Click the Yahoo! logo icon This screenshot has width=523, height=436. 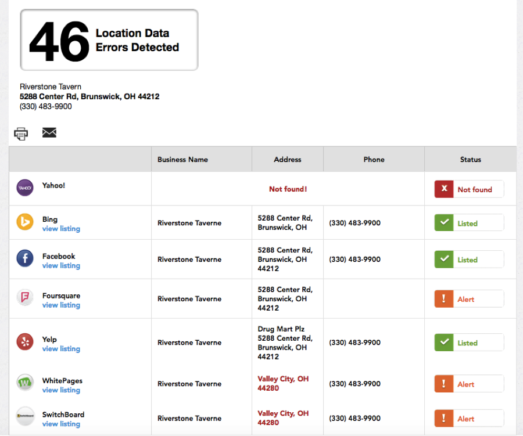tap(25, 188)
